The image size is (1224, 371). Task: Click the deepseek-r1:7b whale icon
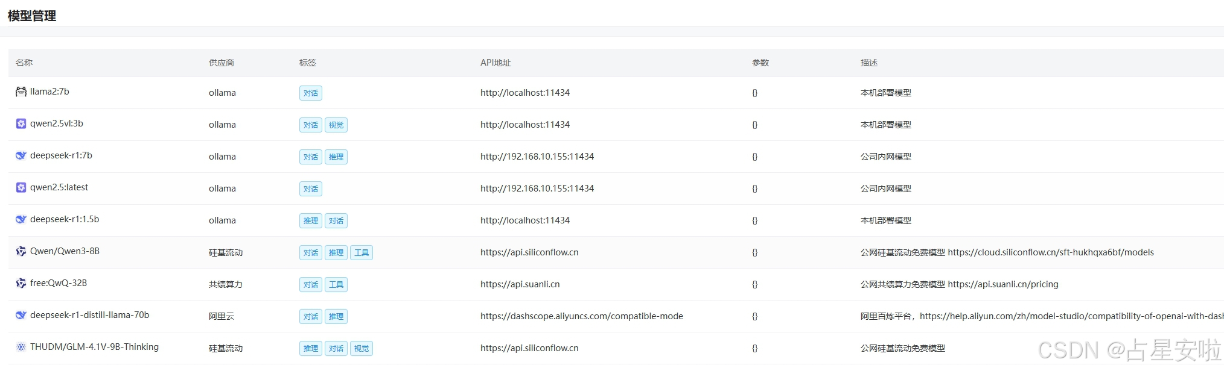point(21,155)
